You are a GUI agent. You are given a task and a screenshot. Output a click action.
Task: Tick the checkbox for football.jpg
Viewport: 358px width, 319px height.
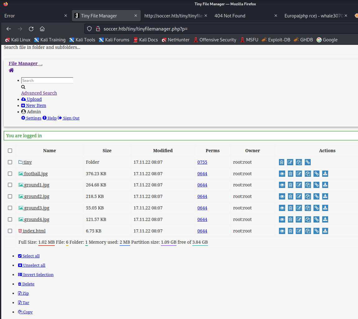10,174
